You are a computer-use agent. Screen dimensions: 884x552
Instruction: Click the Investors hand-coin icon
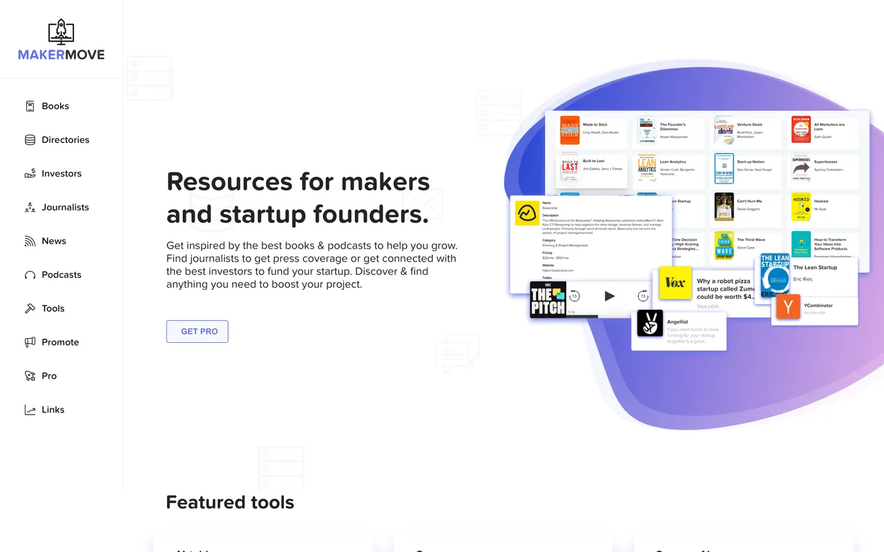click(x=30, y=174)
